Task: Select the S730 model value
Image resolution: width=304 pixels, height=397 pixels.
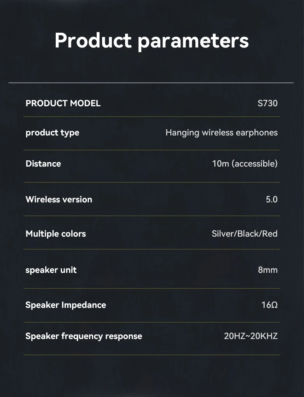Action: point(268,104)
